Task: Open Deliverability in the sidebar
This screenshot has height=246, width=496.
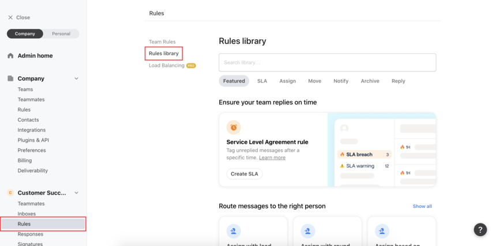Action: coord(32,170)
